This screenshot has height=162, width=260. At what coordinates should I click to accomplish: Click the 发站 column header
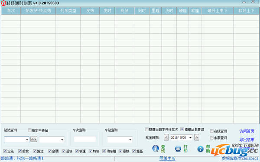[90, 10]
